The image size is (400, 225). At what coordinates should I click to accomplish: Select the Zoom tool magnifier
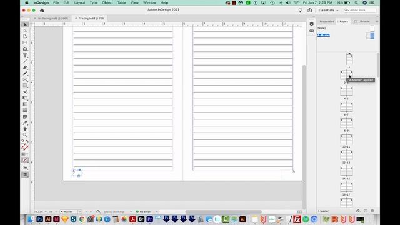click(25, 135)
